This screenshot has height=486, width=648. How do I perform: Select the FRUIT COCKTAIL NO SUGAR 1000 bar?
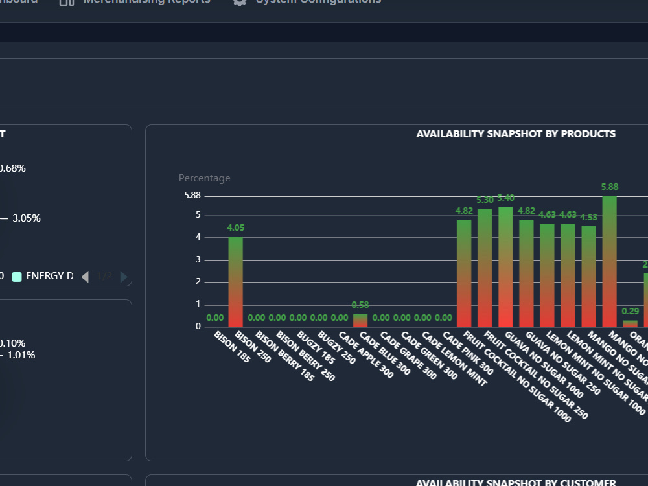(464, 273)
